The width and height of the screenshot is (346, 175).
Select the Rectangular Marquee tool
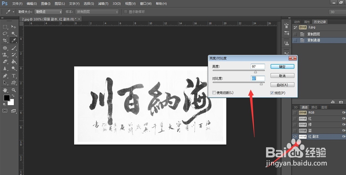click(x=5, y=27)
